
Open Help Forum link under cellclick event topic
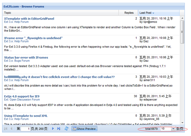pos(16,80)
